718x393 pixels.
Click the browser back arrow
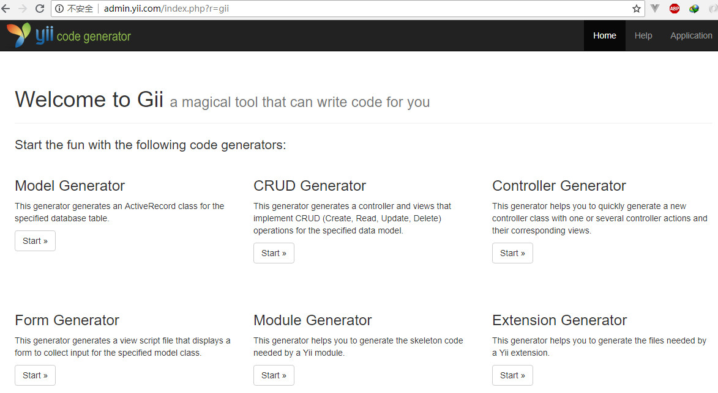[x=6, y=9]
